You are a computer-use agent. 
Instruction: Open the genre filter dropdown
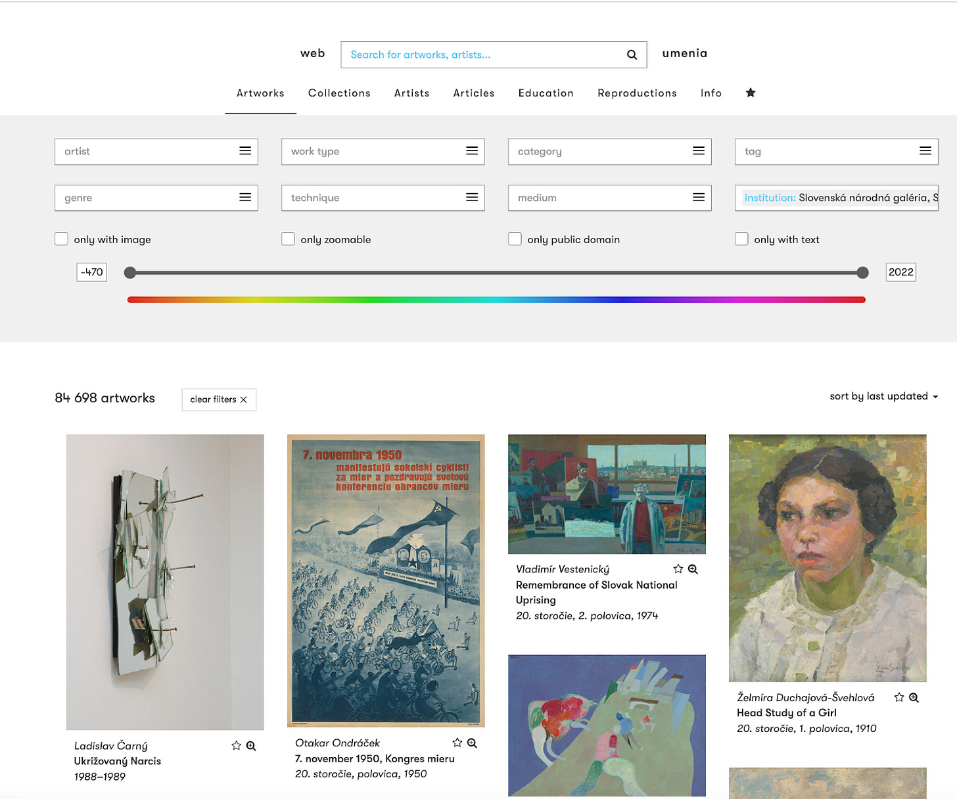156,198
